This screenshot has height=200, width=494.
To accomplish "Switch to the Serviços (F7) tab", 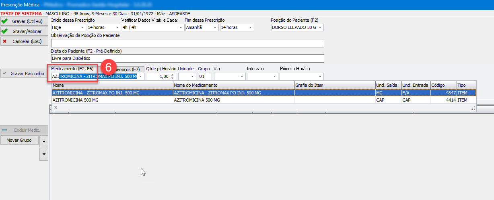I will click(128, 69).
